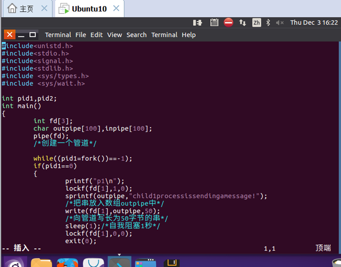Click the char outpipe[100],inpipe[100]; line
This screenshot has height=267, width=341.
click(x=93, y=128)
